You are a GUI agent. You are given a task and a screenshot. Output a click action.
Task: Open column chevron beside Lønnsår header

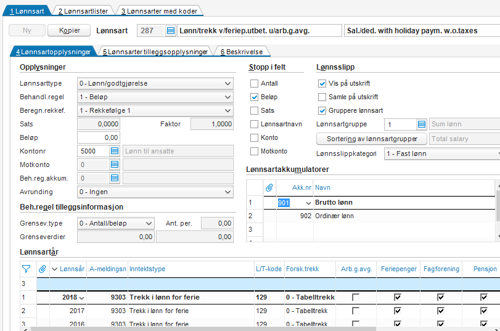point(54,269)
